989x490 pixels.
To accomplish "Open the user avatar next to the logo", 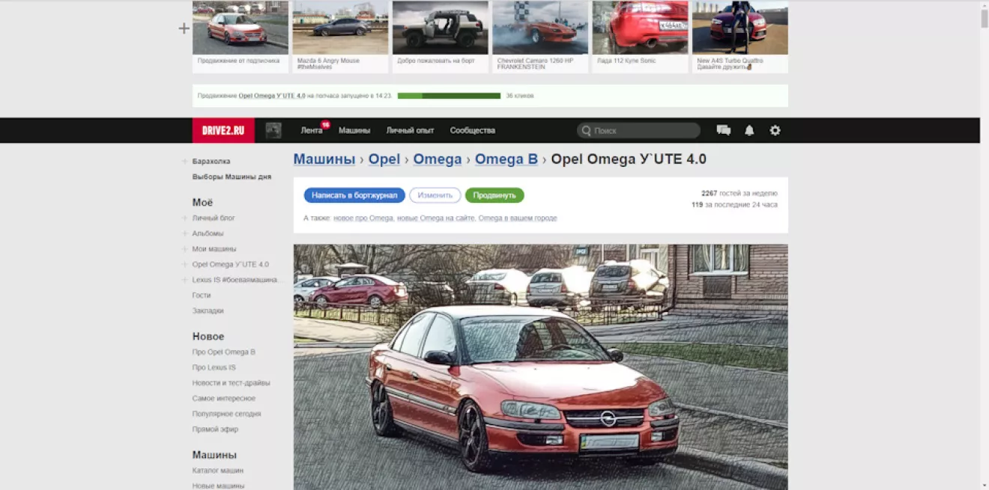I will [x=273, y=130].
